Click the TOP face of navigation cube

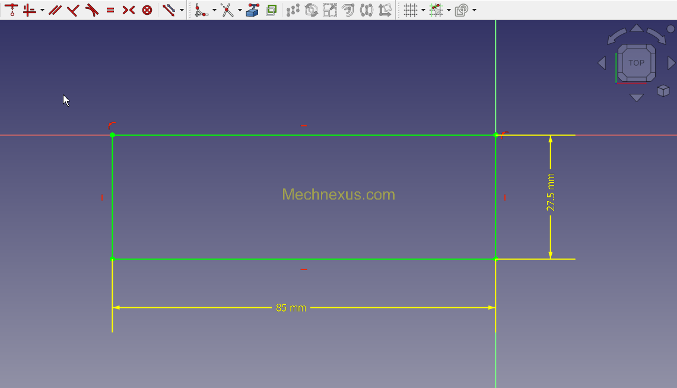point(637,63)
